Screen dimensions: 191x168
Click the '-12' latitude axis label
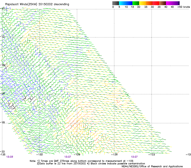pyautogui.click(x=2, y=37)
